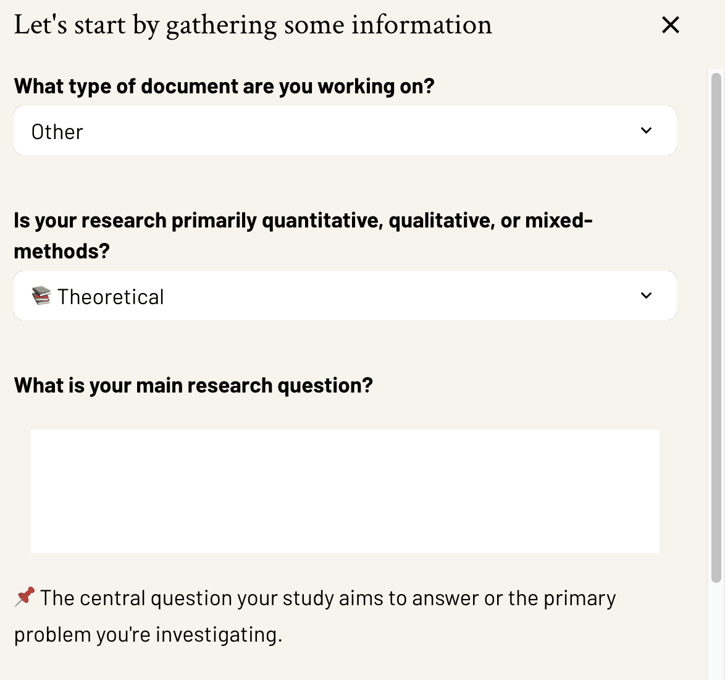Click the word "methods?" in the research label
The height and width of the screenshot is (680, 725).
pyautogui.click(x=62, y=252)
